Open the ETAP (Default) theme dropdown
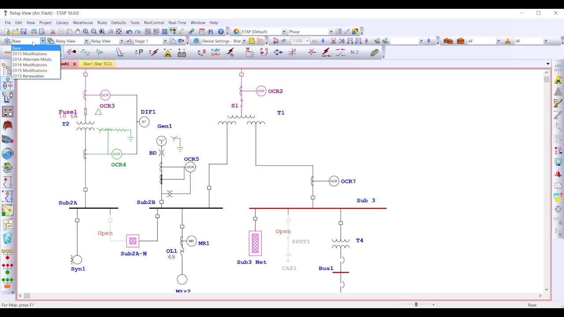 click(284, 32)
